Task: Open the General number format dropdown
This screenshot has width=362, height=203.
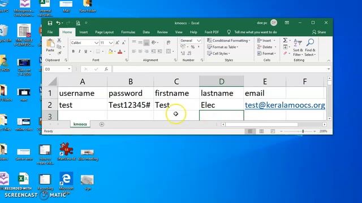Action: (x=199, y=41)
